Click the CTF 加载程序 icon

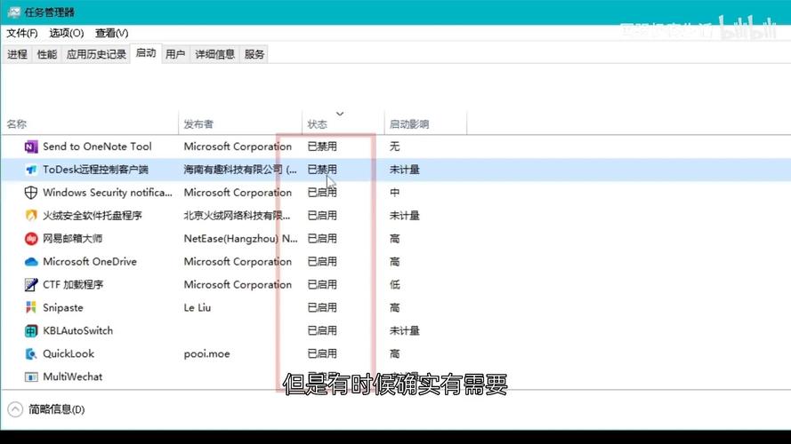coord(31,285)
